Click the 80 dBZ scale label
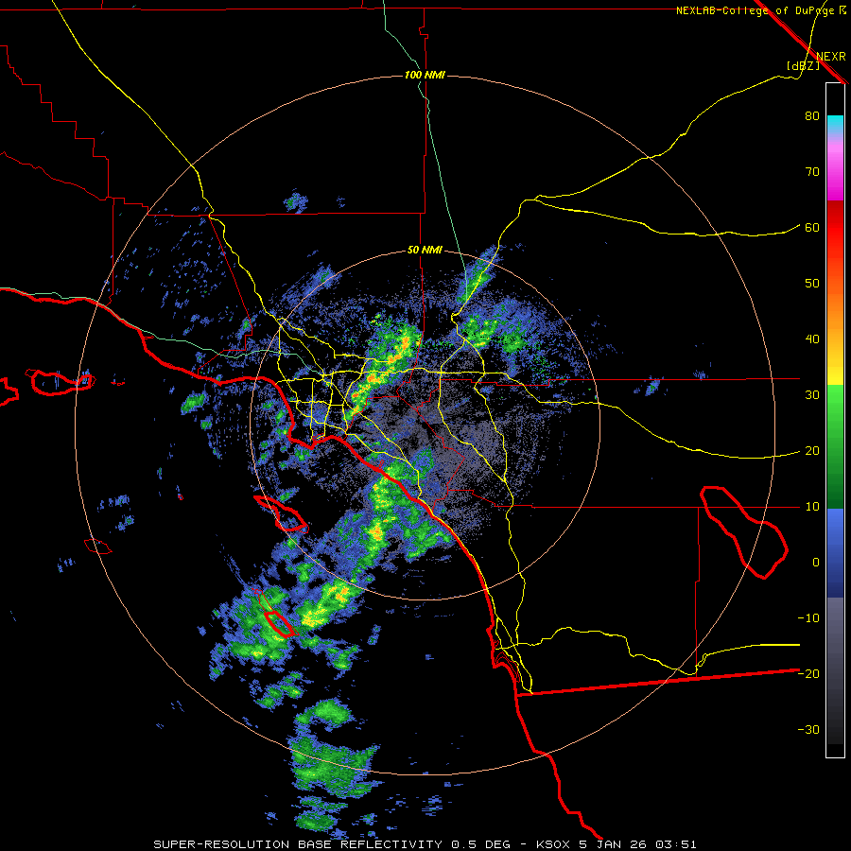 tap(812, 116)
